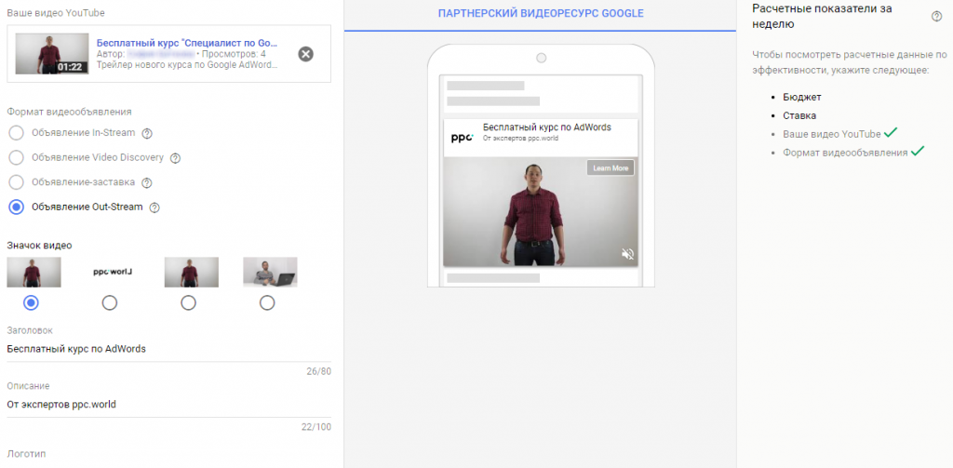953x468 pixels.
Task: Click the Значок видео section label
Action: pyautogui.click(x=39, y=246)
